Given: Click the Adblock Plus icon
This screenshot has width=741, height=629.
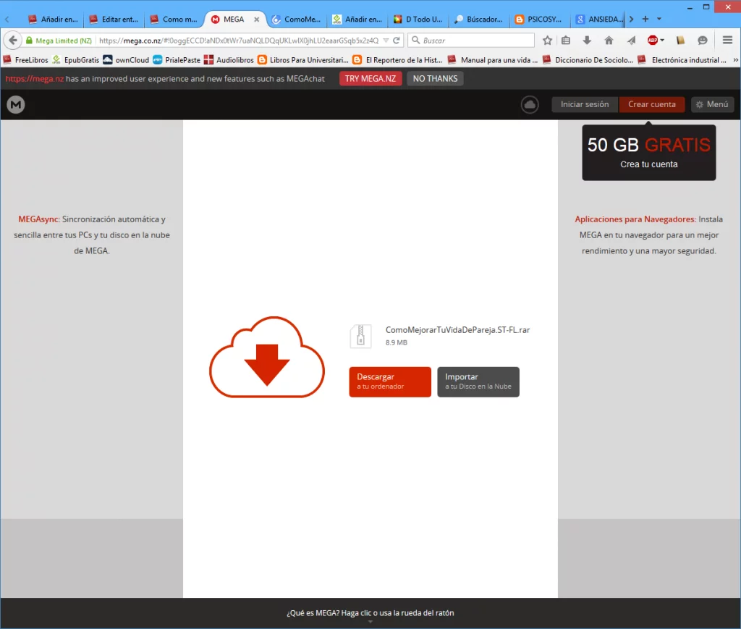Looking at the screenshot, I should (x=653, y=41).
